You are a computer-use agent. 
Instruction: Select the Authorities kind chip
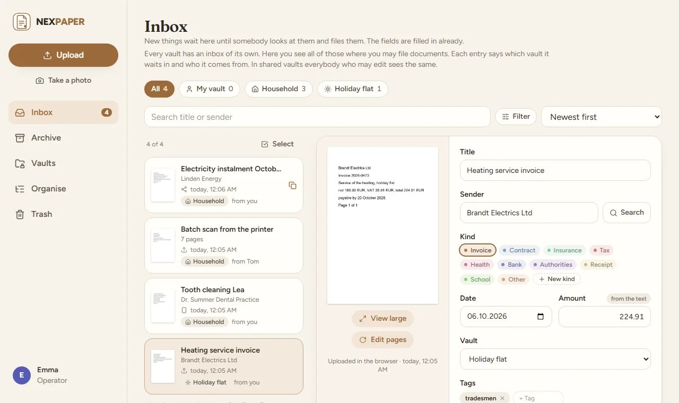(x=553, y=265)
